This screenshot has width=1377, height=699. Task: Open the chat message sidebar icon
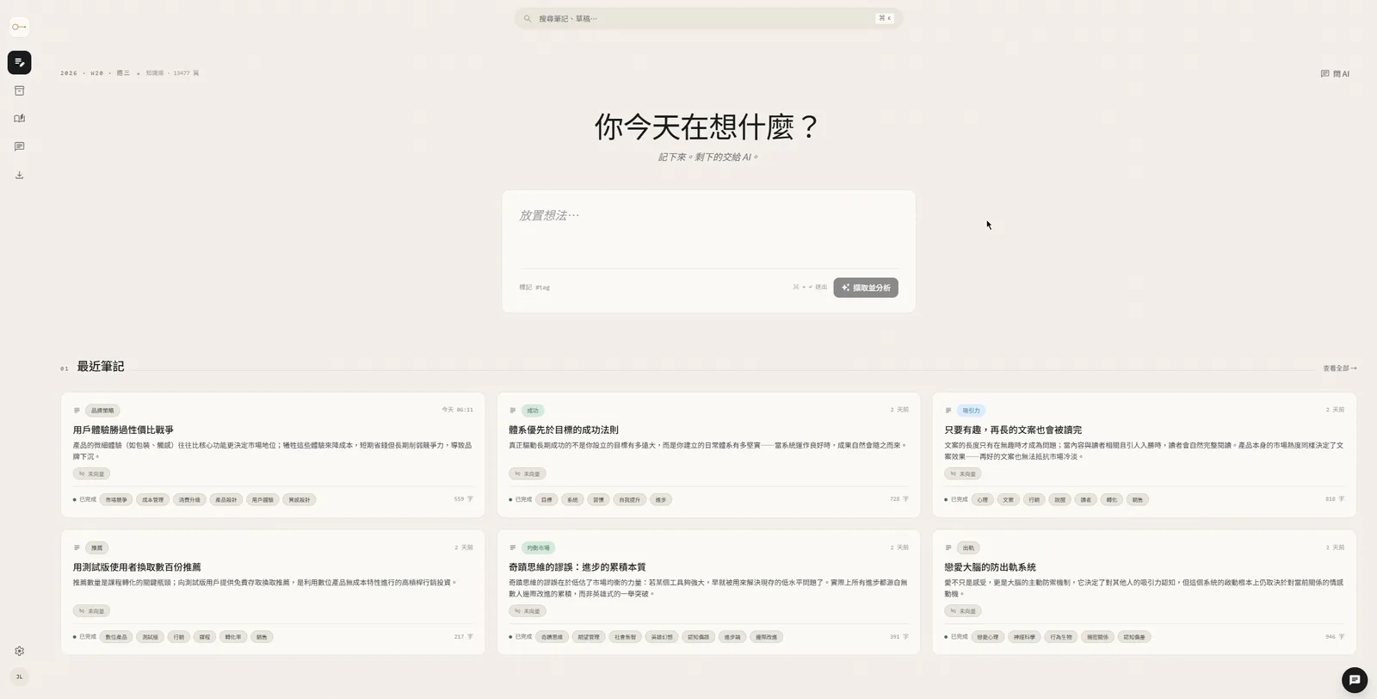click(19, 146)
